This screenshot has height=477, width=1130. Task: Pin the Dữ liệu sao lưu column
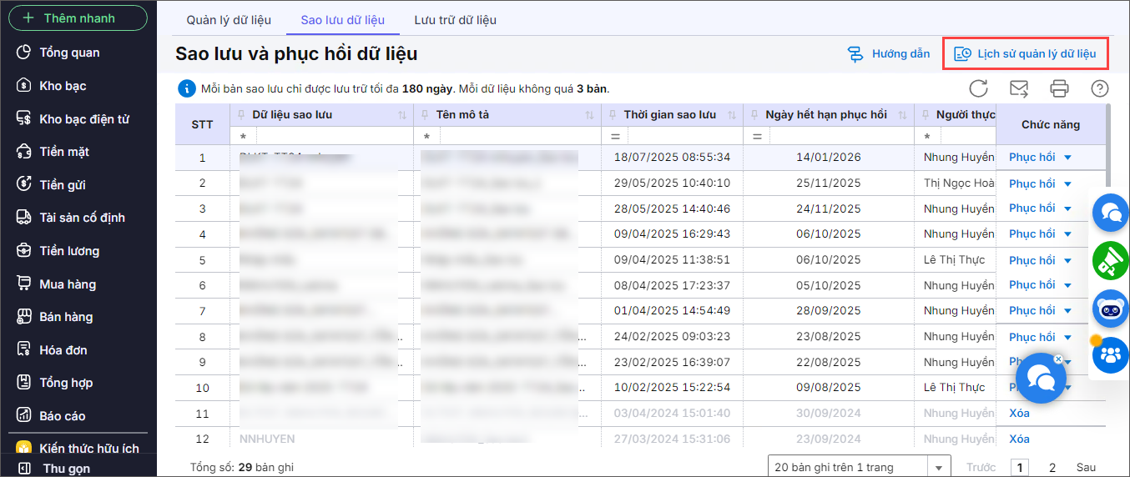tap(241, 115)
